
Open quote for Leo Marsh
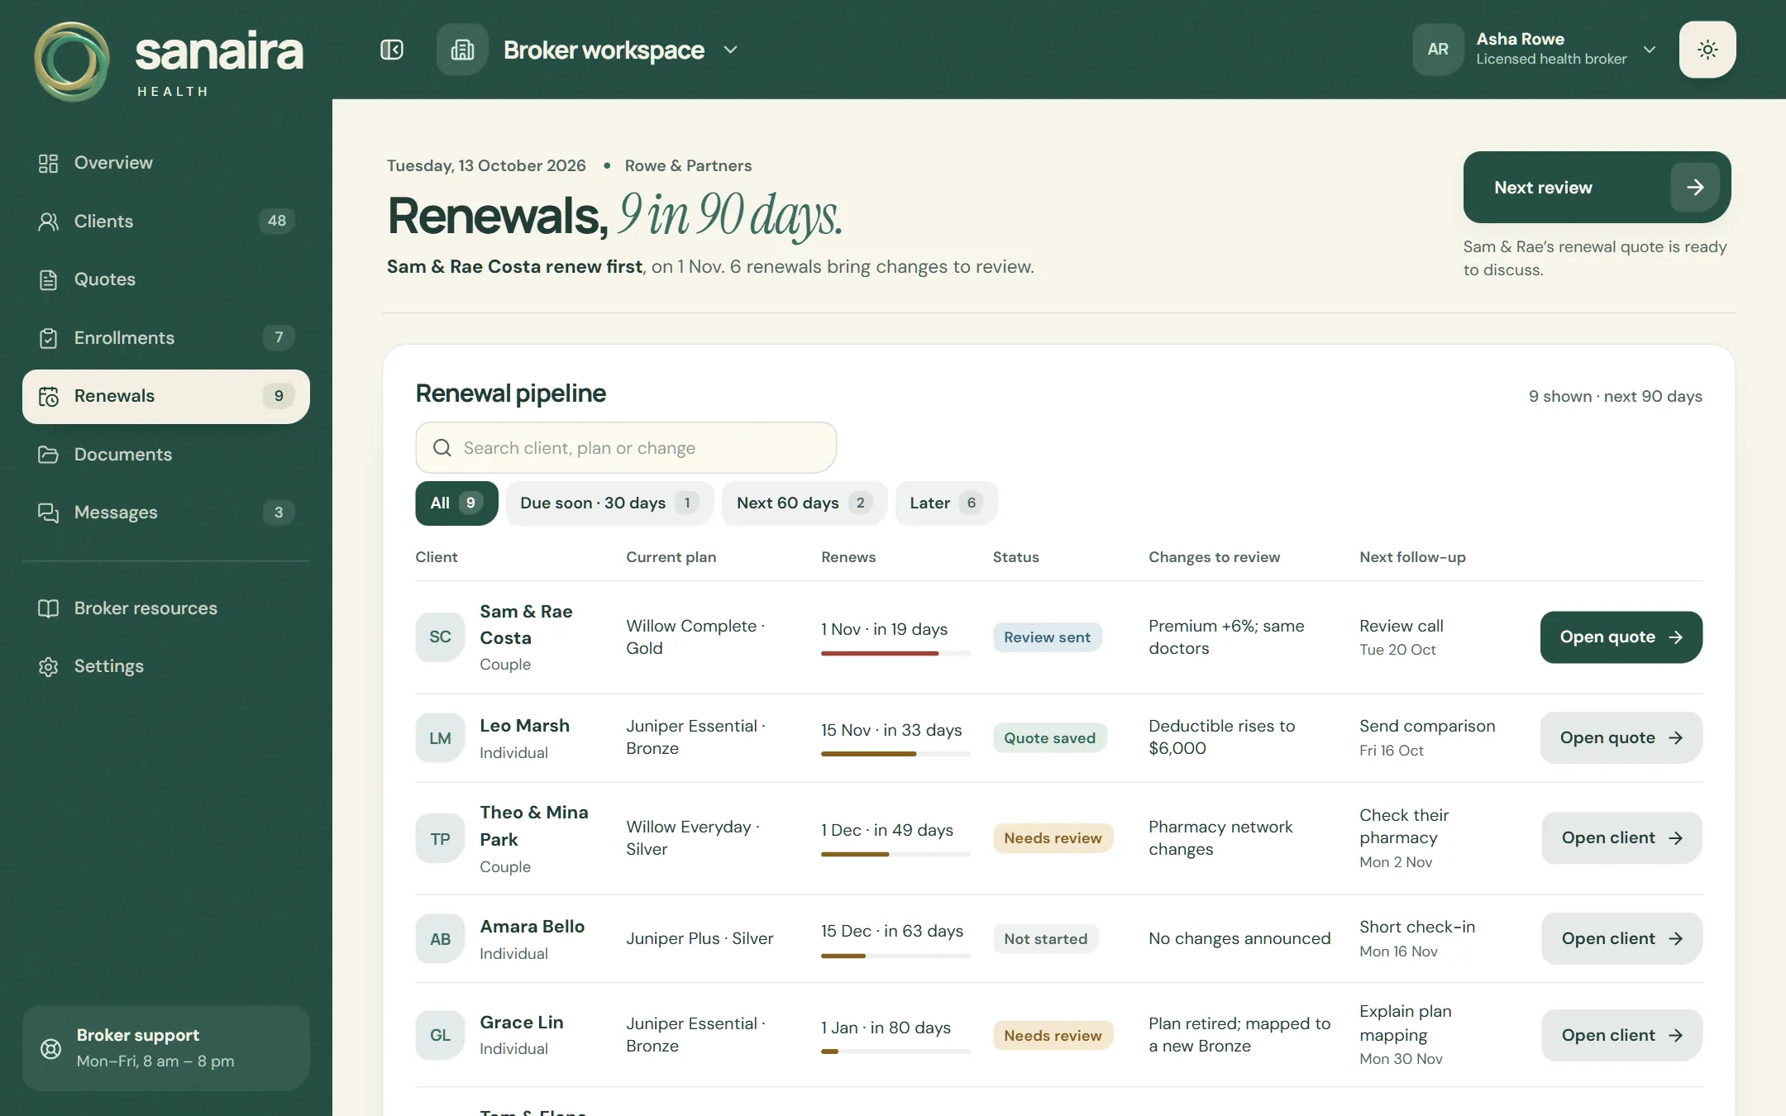pyautogui.click(x=1621, y=737)
